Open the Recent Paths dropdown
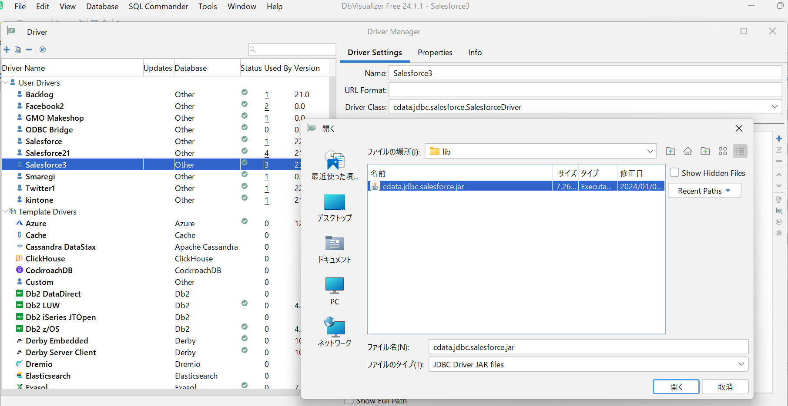Image resolution: width=788 pixels, height=406 pixels. (x=704, y=191)
